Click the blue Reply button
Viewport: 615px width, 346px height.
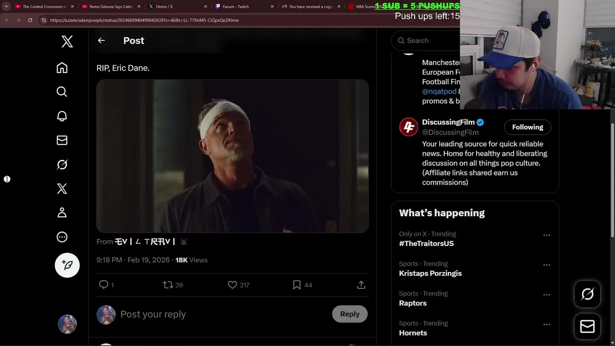(350, 314)
